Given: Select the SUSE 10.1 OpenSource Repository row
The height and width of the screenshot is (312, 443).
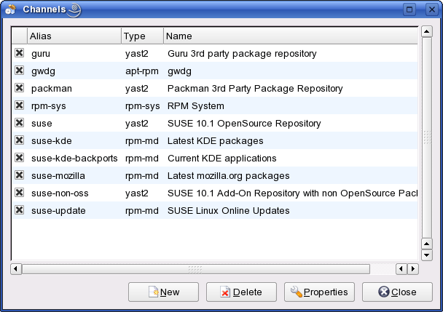Looking at the screenshot, I should tap(219, 123).
